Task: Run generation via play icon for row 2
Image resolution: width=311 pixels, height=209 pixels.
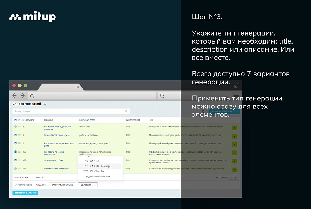Action: tap(234, 128)
